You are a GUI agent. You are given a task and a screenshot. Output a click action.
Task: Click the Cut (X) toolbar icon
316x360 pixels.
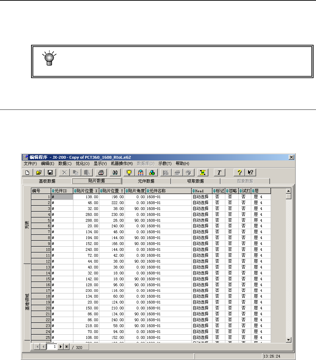[64, 173]
